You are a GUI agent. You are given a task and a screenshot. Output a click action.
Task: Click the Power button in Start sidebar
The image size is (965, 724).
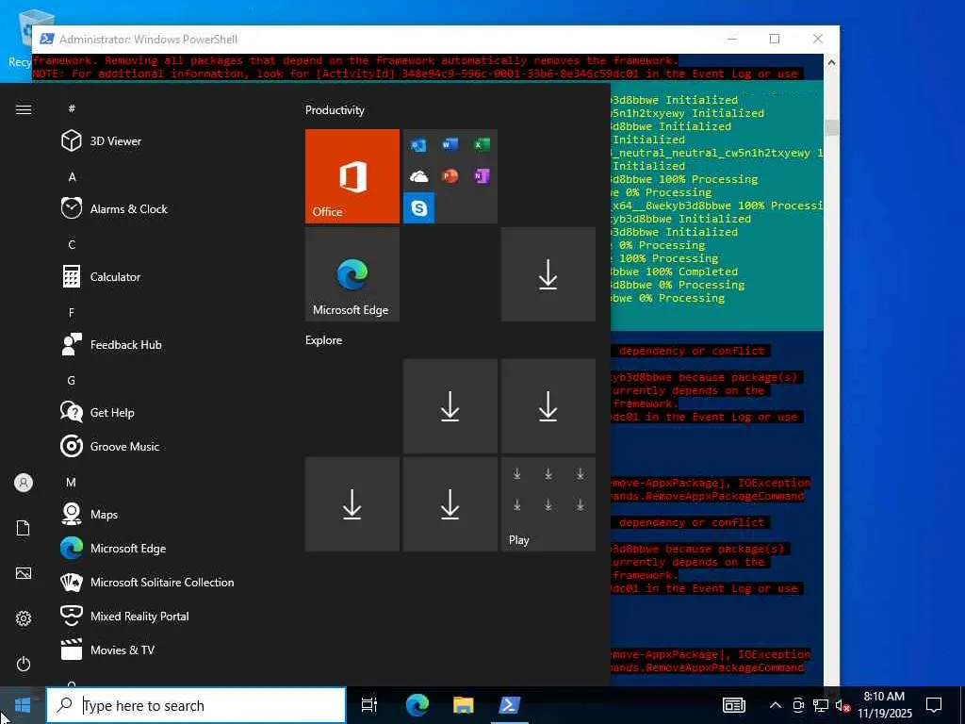[x=24, y=664]
